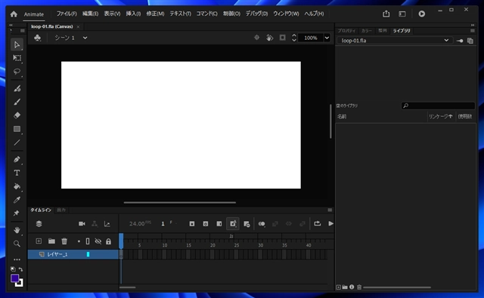The height and width of the screenshot is (298, 484).
Task: Select the Free Transform tool
Action: click(17, 58)
